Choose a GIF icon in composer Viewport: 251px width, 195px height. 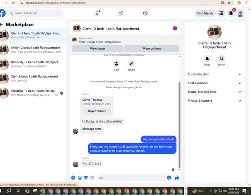pyautogui.click(x=92, y=178)
